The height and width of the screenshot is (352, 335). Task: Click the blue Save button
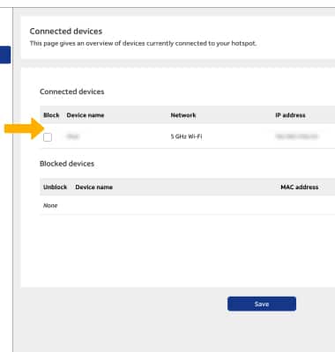pyautogui.click(x=262, y=304)
